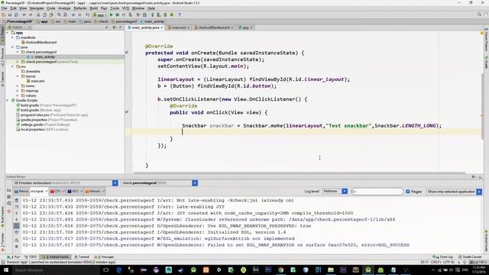Switch to the AndroidManifest.xml editor tab
489x275 pixels.
[x=214, y=27]
